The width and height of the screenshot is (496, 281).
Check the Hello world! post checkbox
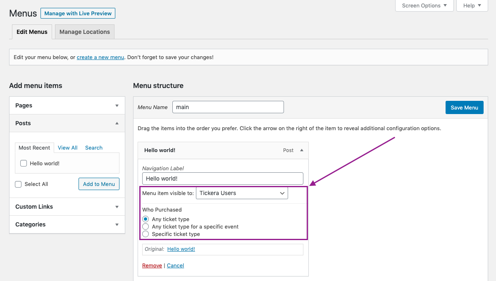tap(24, 163)
